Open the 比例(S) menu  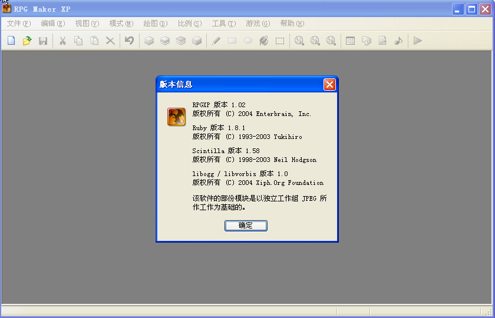coord(190,24)
